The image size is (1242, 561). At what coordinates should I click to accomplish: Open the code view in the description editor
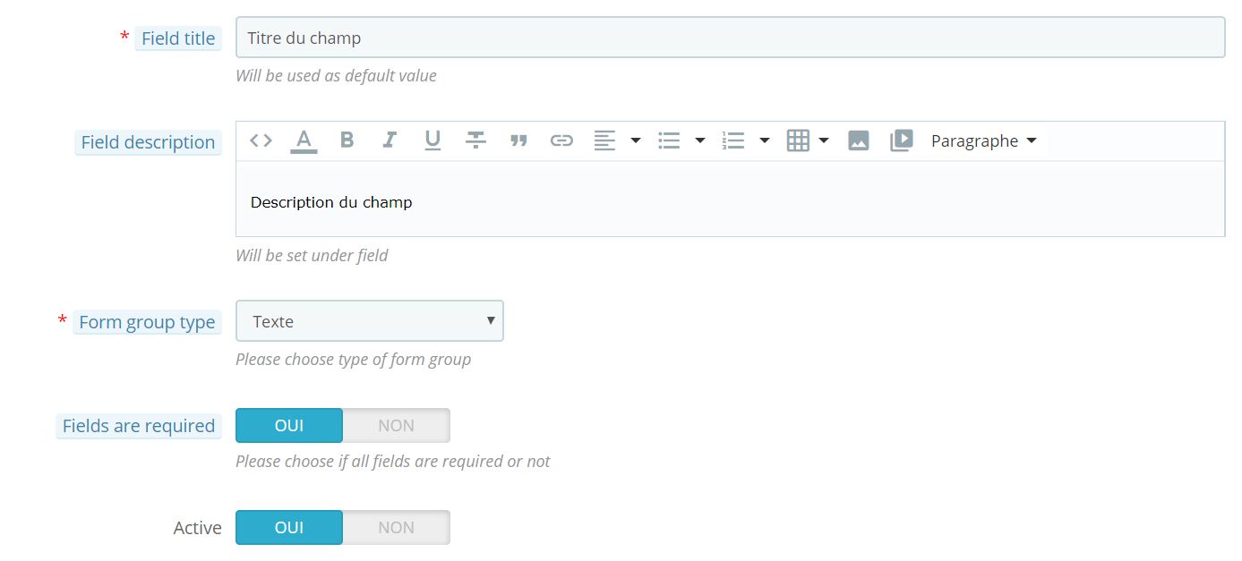tap(260, 140)
